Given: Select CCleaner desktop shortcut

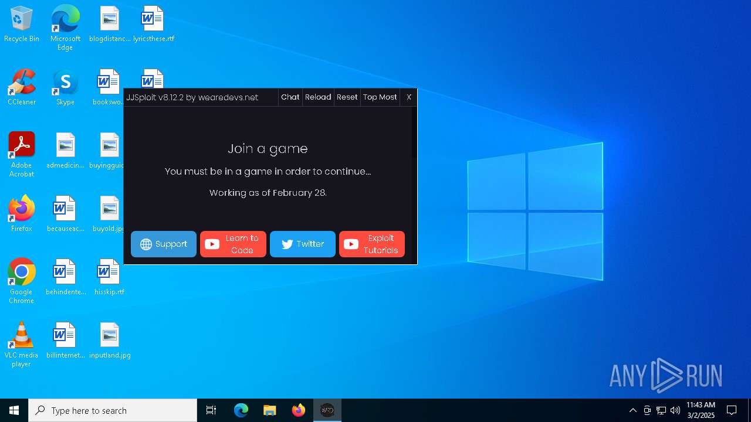Looking at the screenshot, I should [22, 88].
